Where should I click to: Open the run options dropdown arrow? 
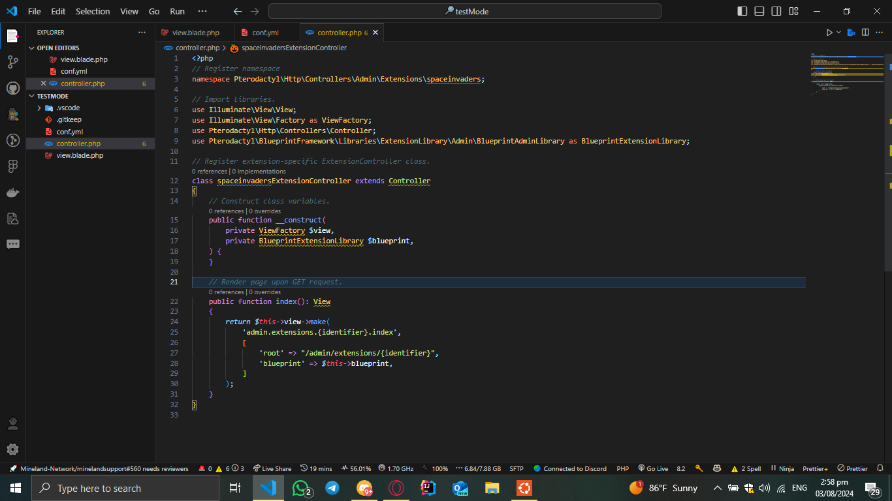(839, 32)
